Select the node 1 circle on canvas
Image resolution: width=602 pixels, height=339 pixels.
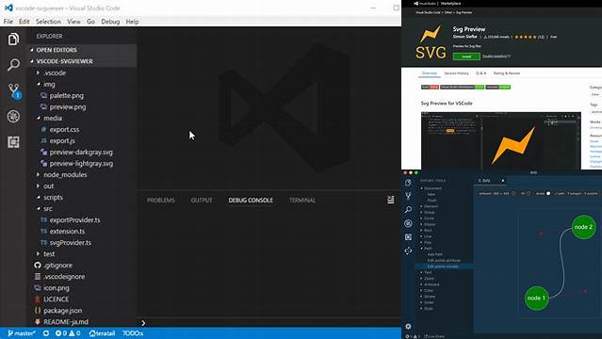pos(536,298)
